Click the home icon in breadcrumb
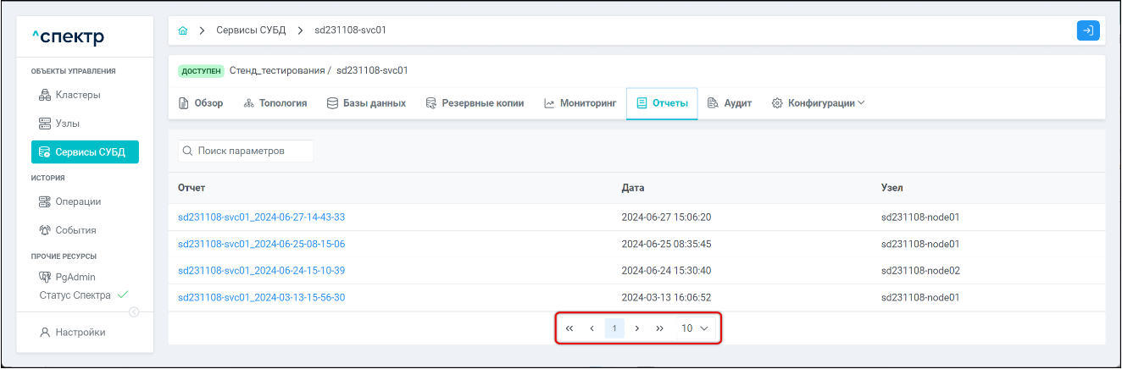 183,30
